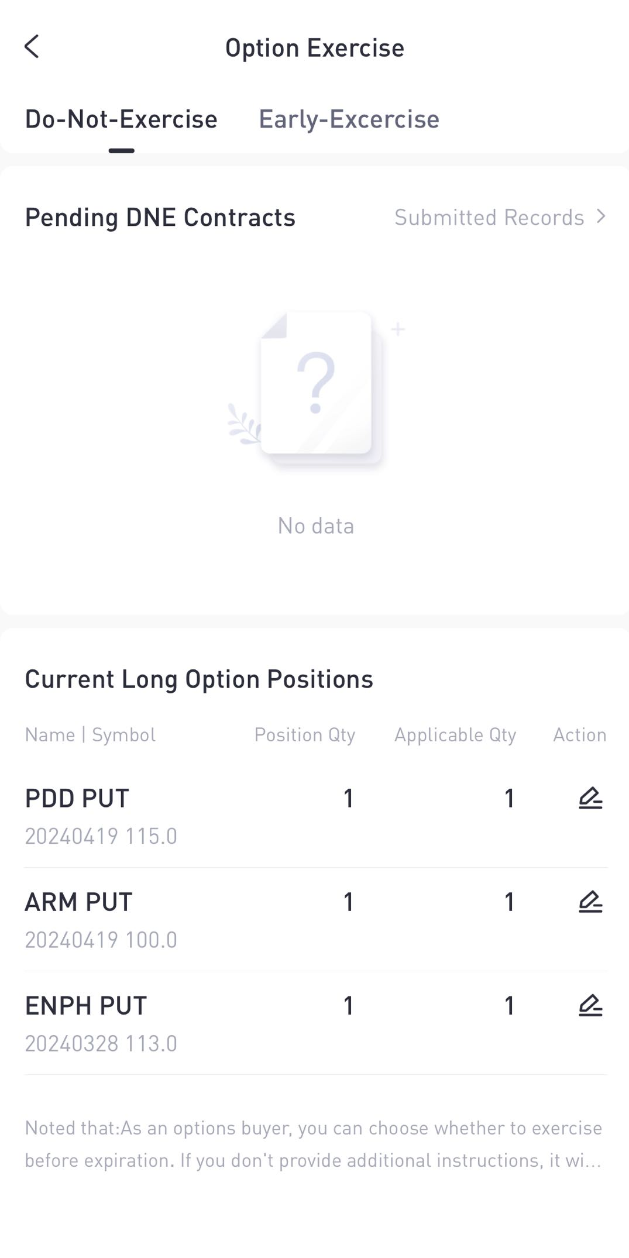Viewport: 629px width, 1258px height.
Task: Click the Name | Symbol column header
Action: [90, 735]
